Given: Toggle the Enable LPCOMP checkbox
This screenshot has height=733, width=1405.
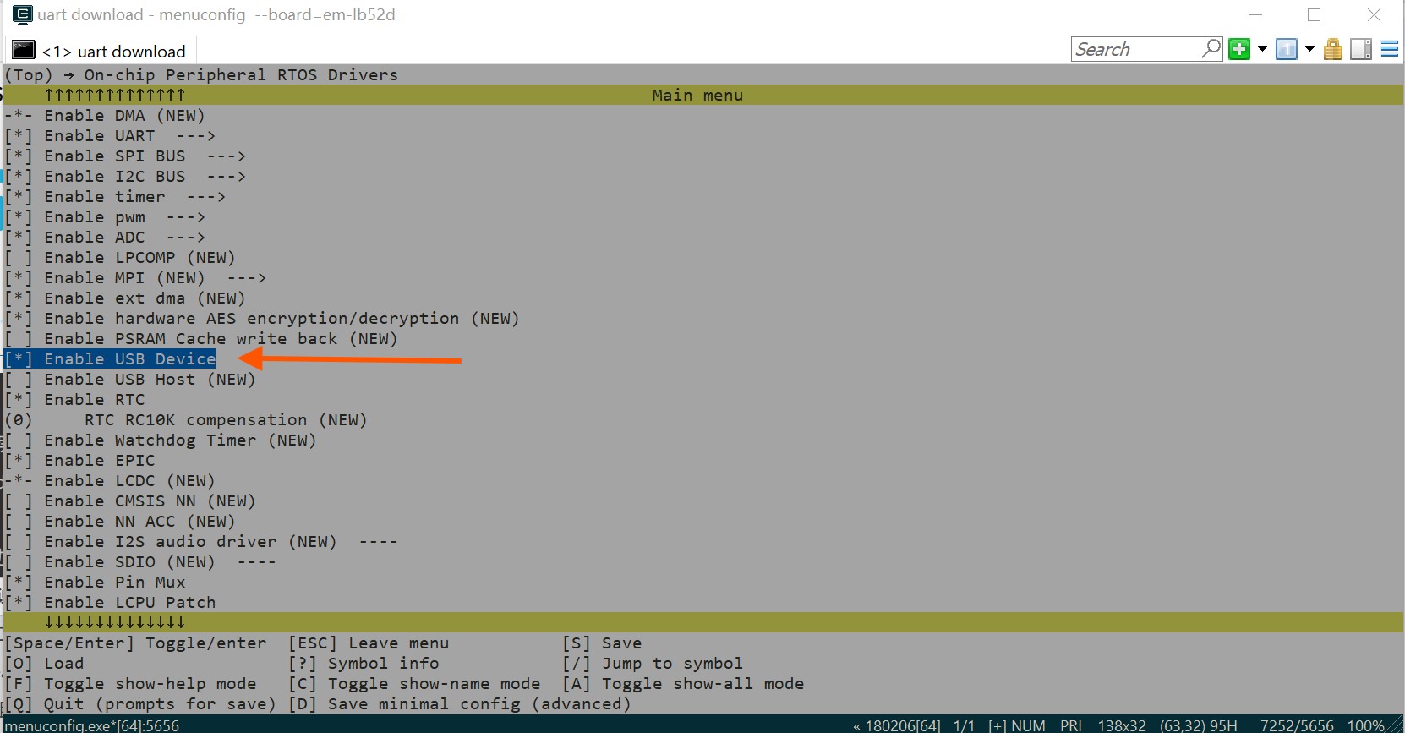Looking at the screenshot, I should (x=18, y=258).
